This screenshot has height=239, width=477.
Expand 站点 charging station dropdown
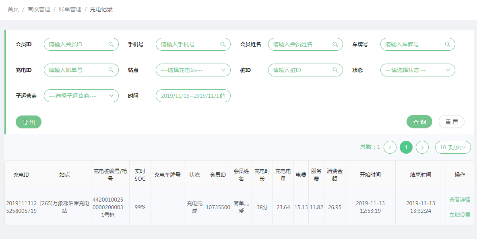tap(193, 70)
